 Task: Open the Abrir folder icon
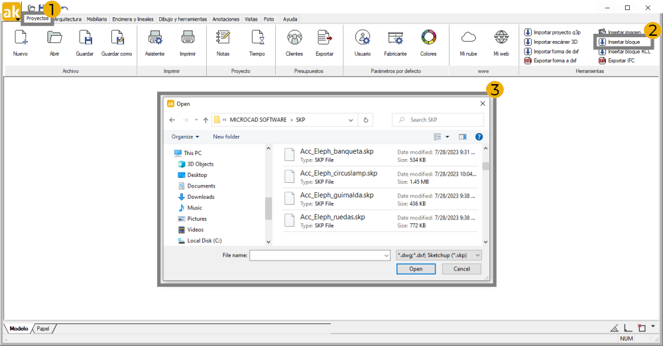(54, 38)
